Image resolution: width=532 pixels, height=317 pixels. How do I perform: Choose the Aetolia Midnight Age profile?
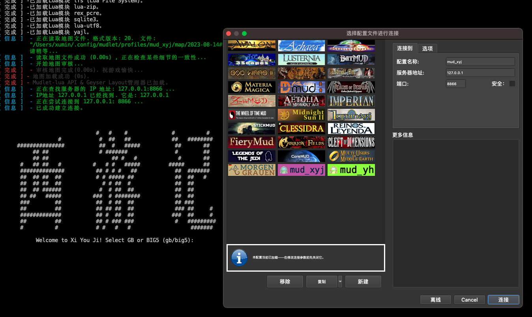click(302, 101)
